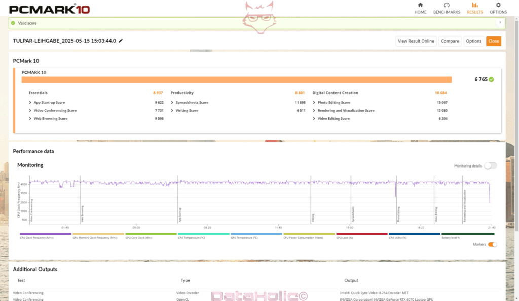The height and width of the screenshot is (301, 519).
Task: Select Battery level legend entry
Action: point(468,236)
